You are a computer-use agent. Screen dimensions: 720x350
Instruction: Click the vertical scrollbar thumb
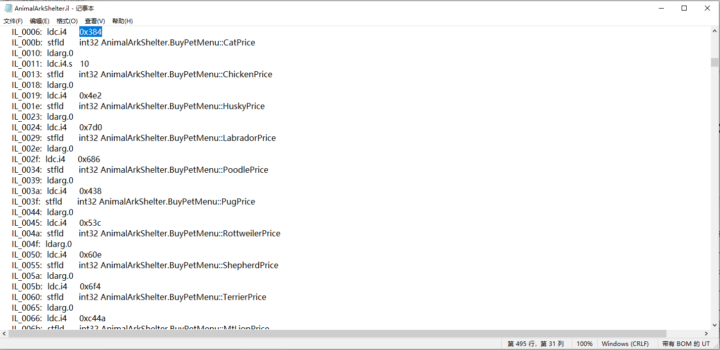(714, 62)
